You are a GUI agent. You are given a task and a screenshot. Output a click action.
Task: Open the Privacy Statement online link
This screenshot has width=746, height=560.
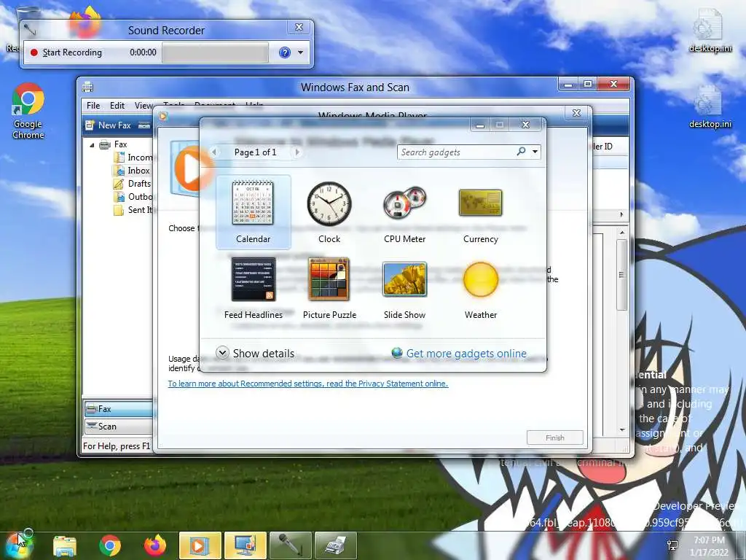click(308, 384)
